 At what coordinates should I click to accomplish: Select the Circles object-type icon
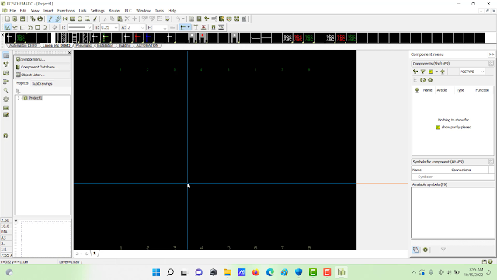coord(80,19)
